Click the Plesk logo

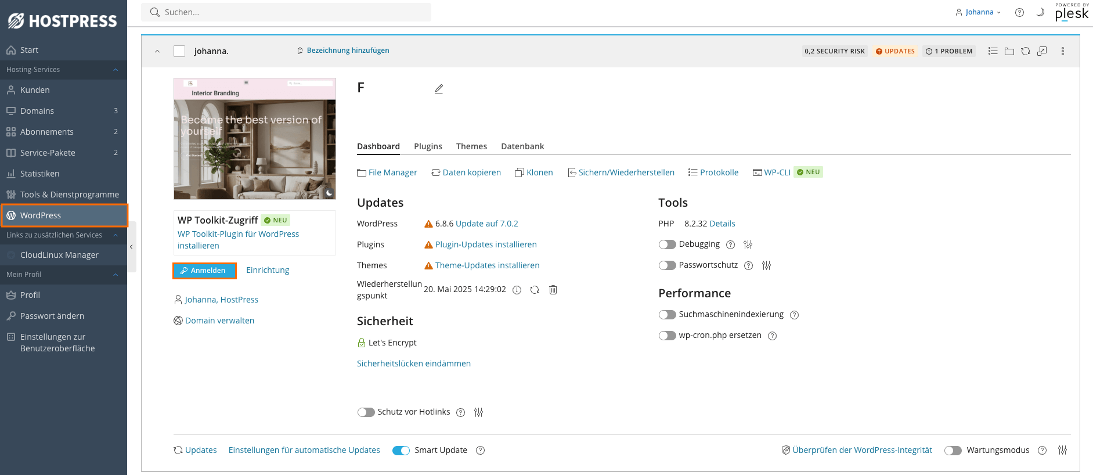(1072, 12)
